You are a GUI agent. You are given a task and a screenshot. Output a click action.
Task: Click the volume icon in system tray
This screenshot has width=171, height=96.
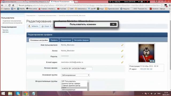coord(151,94)
